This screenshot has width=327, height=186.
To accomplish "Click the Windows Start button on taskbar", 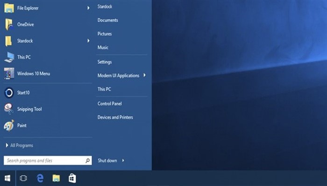I will click(7, 178).
